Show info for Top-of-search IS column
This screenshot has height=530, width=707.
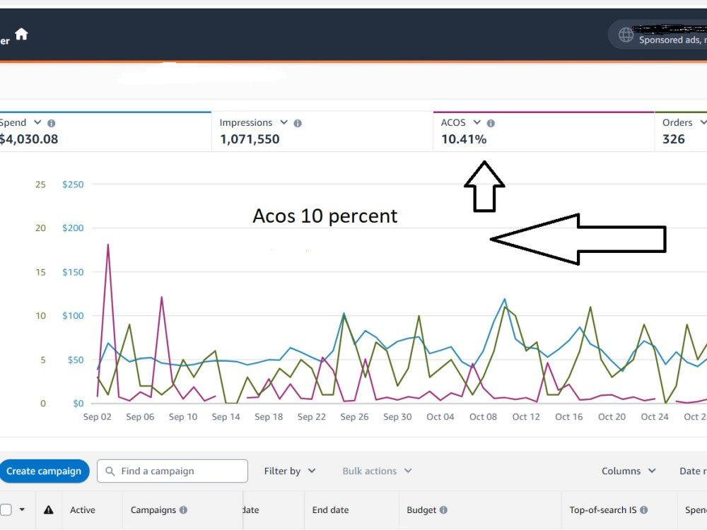coord(644,510)
